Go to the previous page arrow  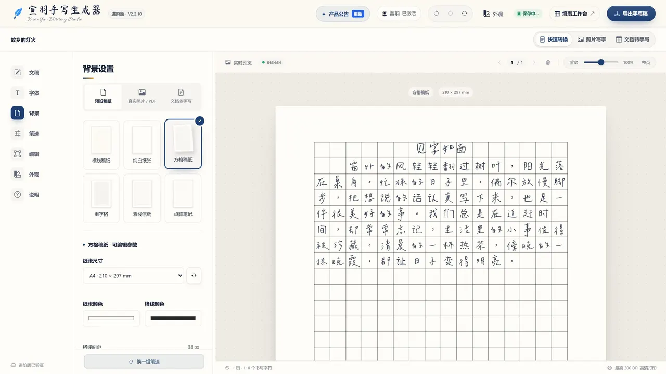click(499, 62)
